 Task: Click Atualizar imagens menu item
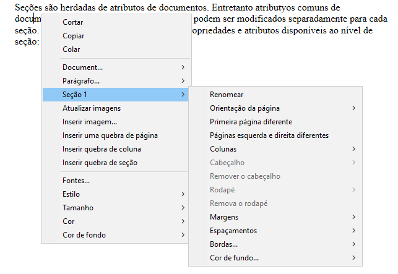pyautogui.click(x=92, y=108)
